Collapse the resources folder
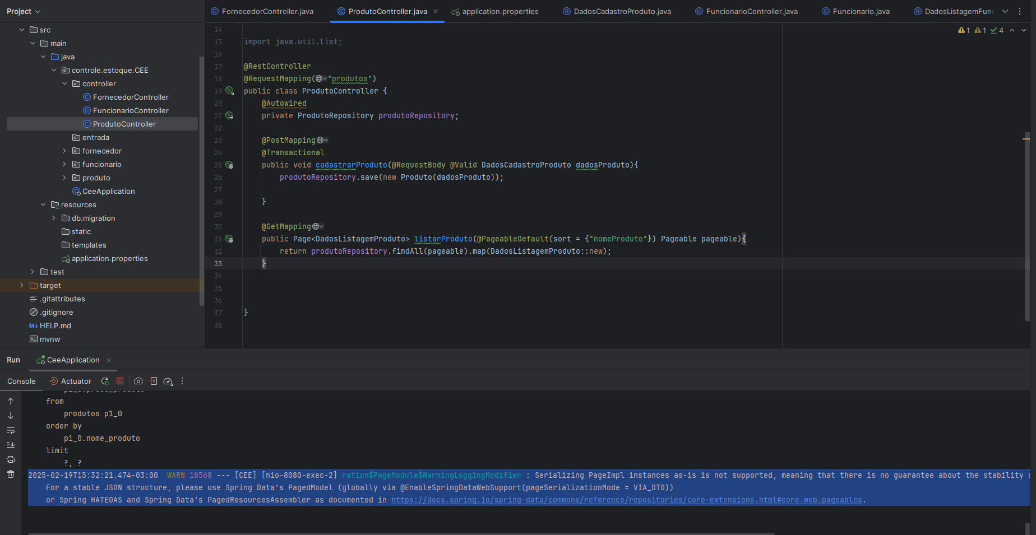Viewport: 1036px width, 535px height. point(43,204)
